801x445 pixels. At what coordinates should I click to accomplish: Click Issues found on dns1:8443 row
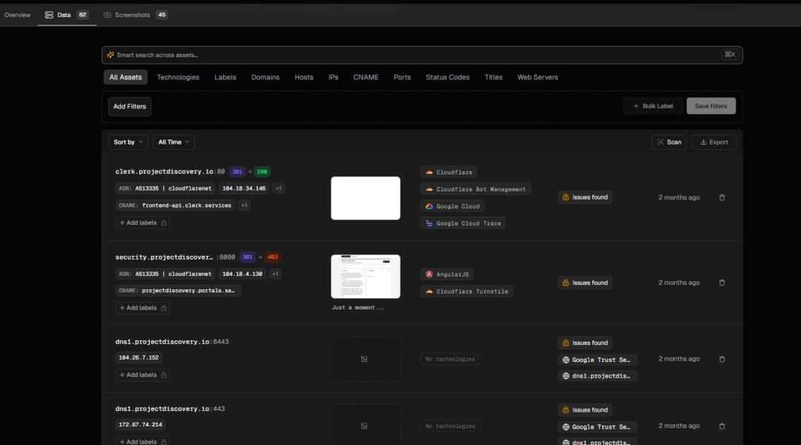click(585, 343)
